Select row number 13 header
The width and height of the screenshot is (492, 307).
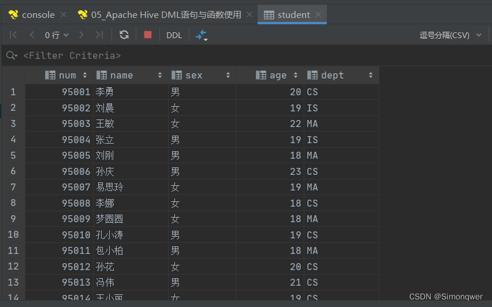pyautogui.click(x=13, y=282)
